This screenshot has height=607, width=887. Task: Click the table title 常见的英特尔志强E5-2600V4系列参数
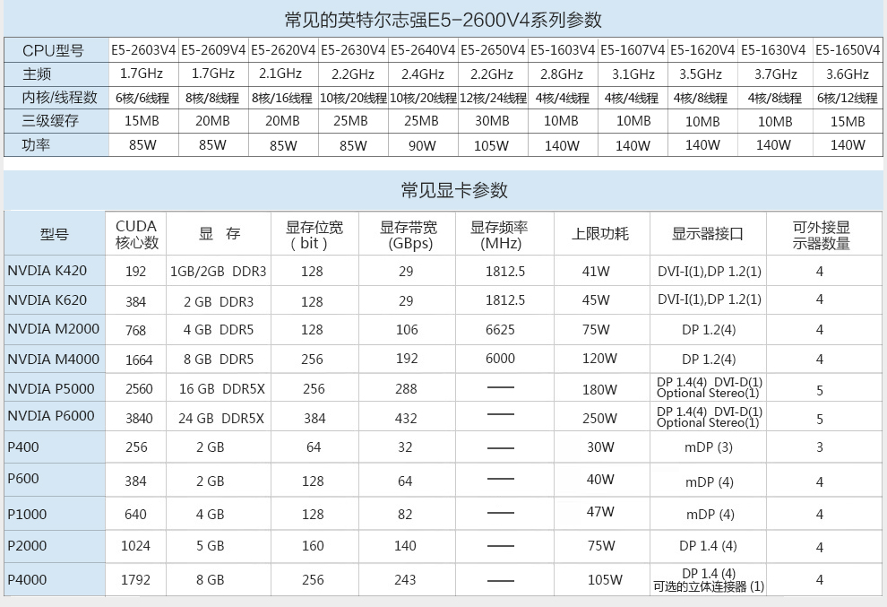tap(443, 20)
